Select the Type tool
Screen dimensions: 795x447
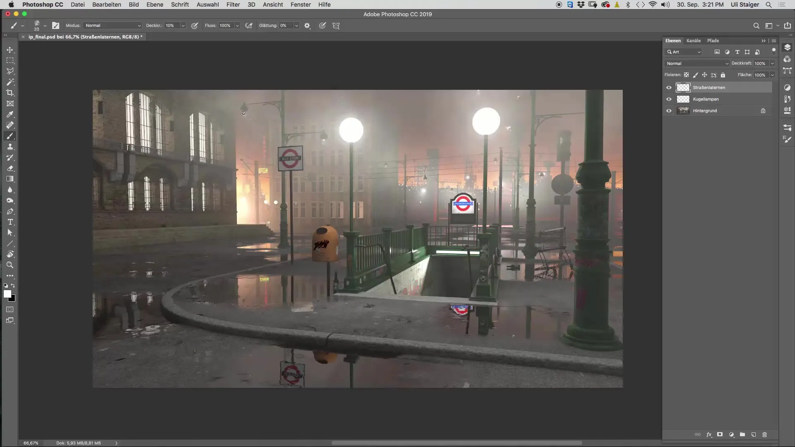pyautogui.click(x=10, y=222)
